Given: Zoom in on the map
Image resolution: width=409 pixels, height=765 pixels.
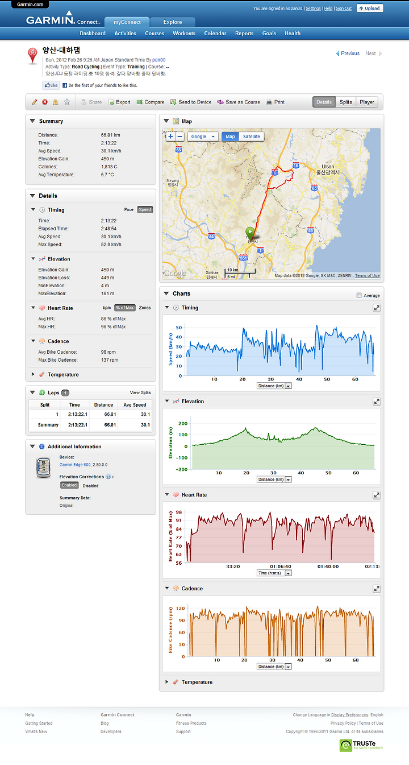Looking at the screenshot, I should pos(170,137).
